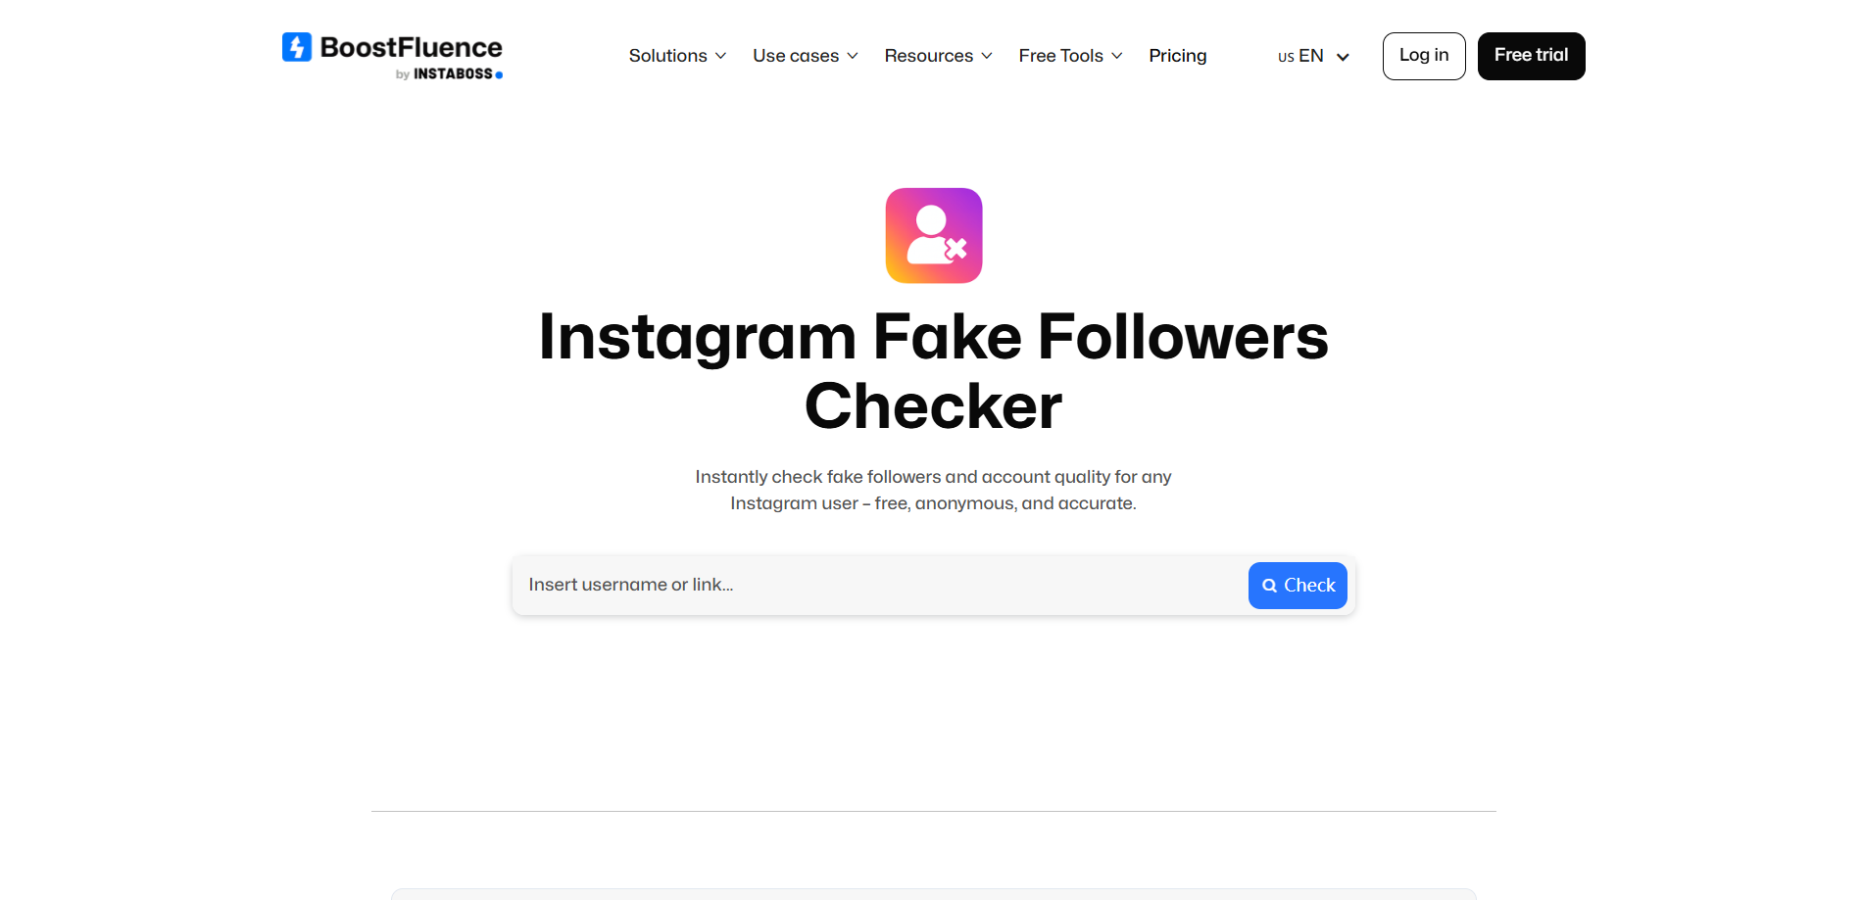Click the Log in button
Image resolution: width=1862 pixels, height=900 pixels.
pyautogui.click(x=1423, y=56)
